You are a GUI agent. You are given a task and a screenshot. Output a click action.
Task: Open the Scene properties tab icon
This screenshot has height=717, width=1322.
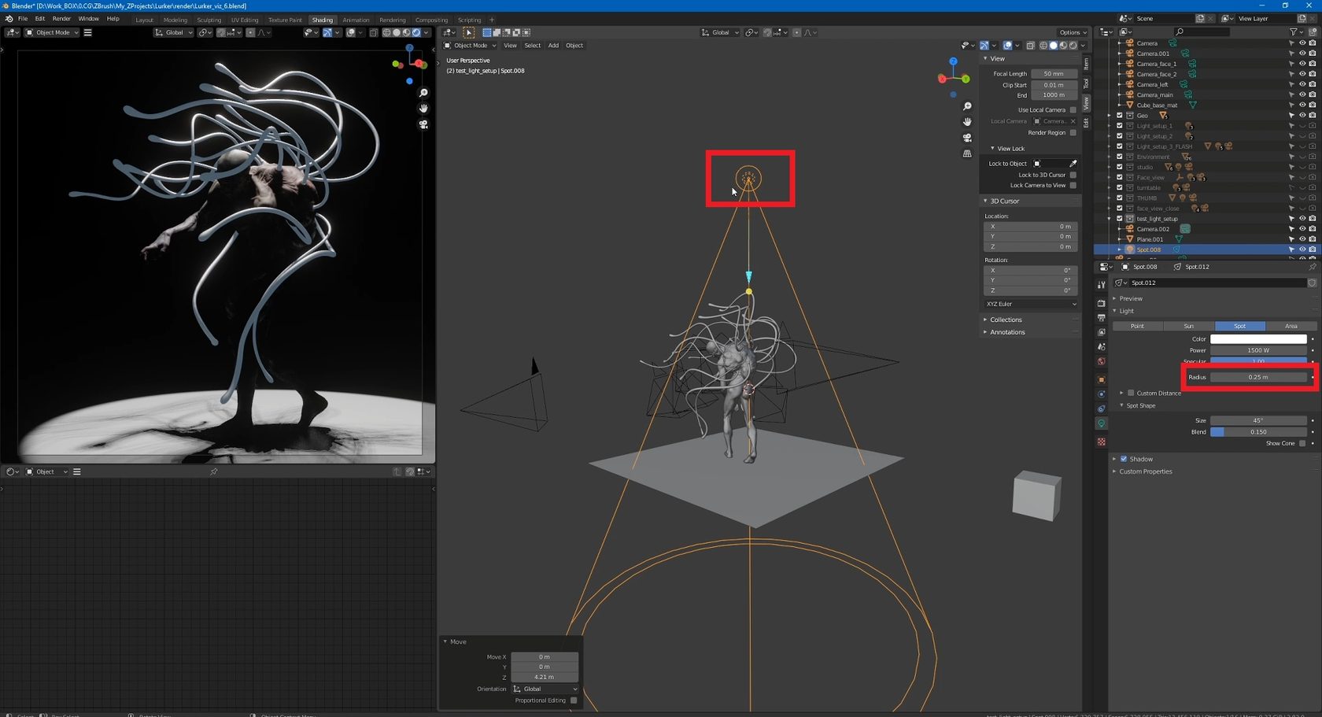pos(1102,347)
